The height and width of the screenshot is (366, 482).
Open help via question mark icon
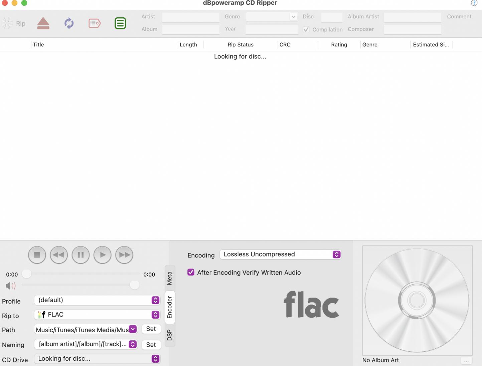pyautogui.click(x=474, y=3)
